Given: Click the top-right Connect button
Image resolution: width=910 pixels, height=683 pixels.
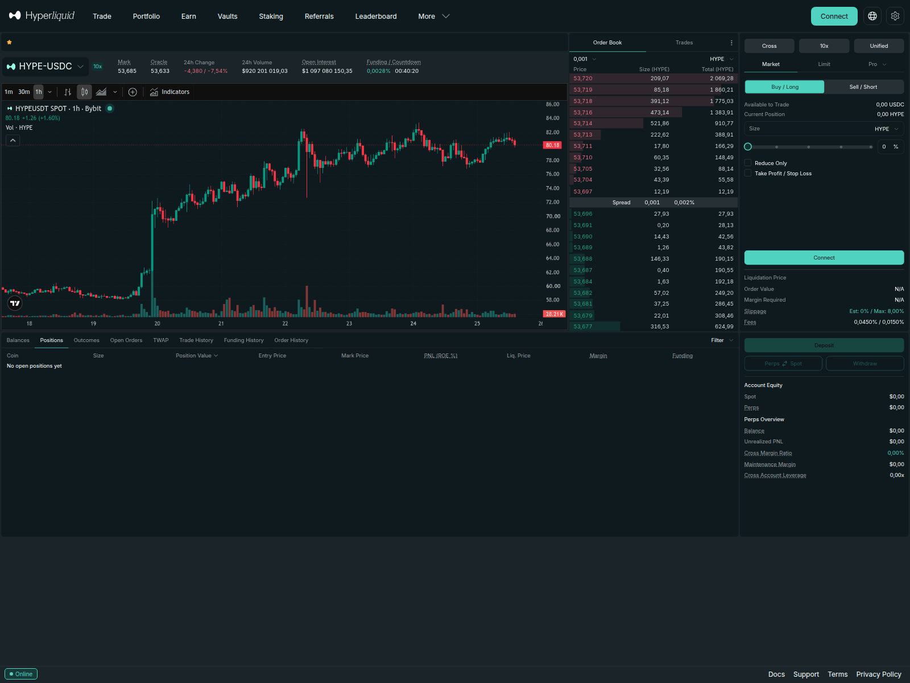Looking at the screenshot, I should point(834,16).
